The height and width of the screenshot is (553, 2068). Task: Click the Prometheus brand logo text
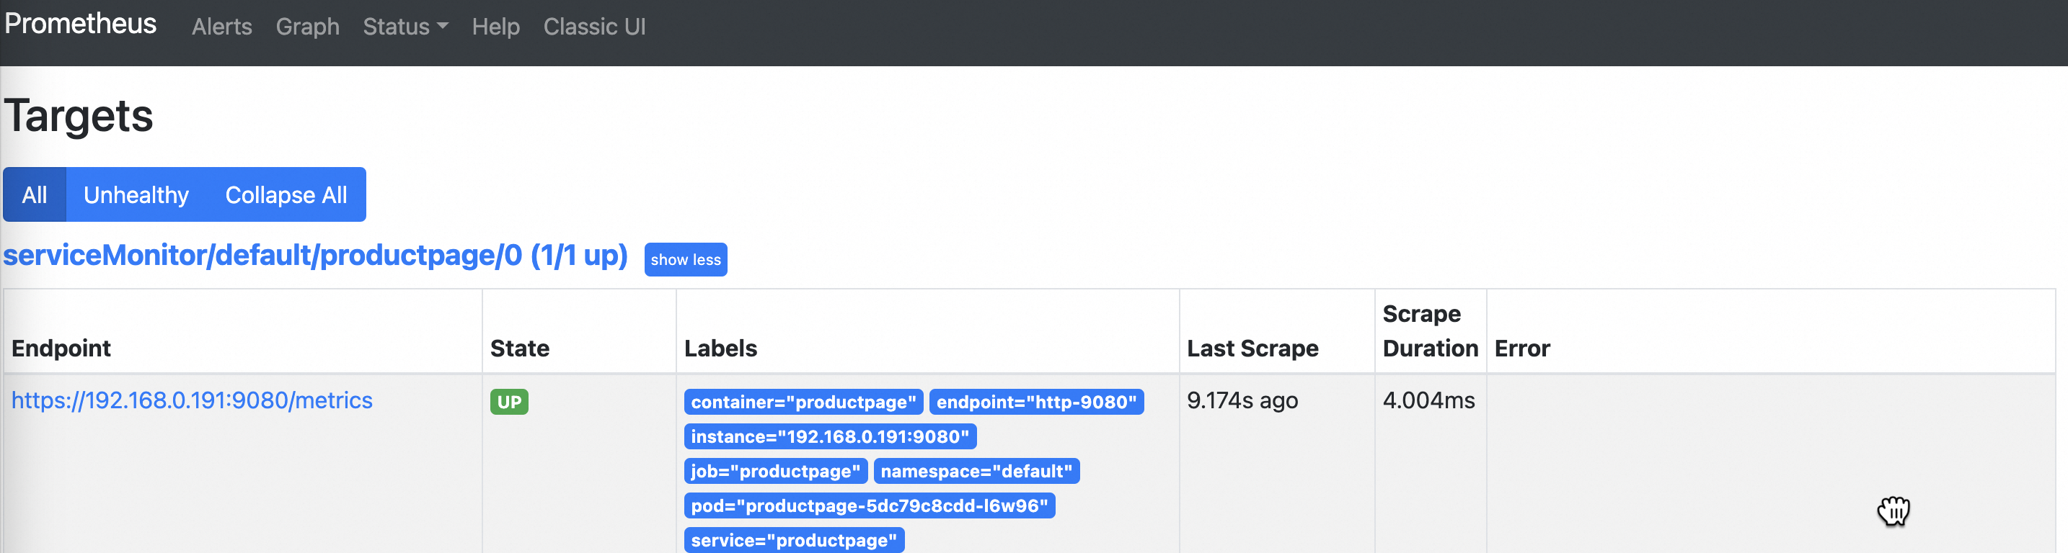(80, 24)
